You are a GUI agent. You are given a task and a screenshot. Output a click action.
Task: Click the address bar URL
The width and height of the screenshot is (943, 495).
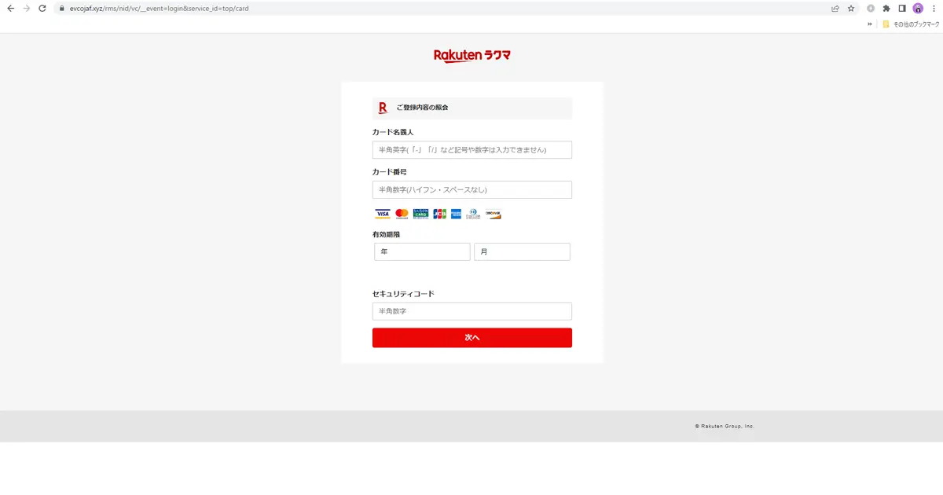point(160,9)
